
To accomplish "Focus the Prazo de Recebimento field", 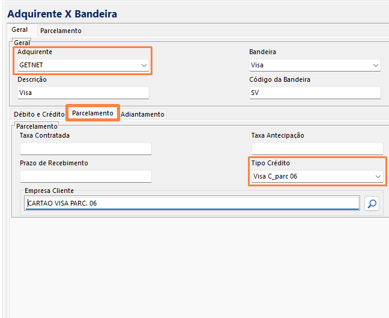I will pos(85,176).
